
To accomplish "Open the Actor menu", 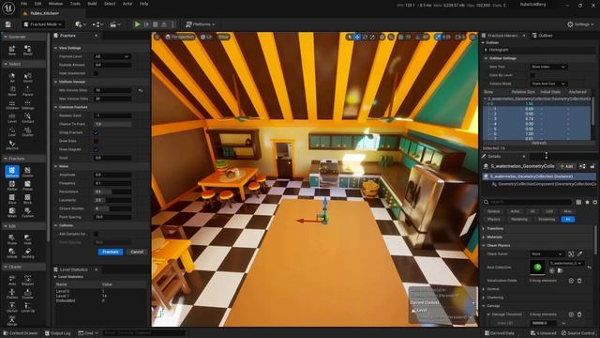I will (x=127, y=4).
